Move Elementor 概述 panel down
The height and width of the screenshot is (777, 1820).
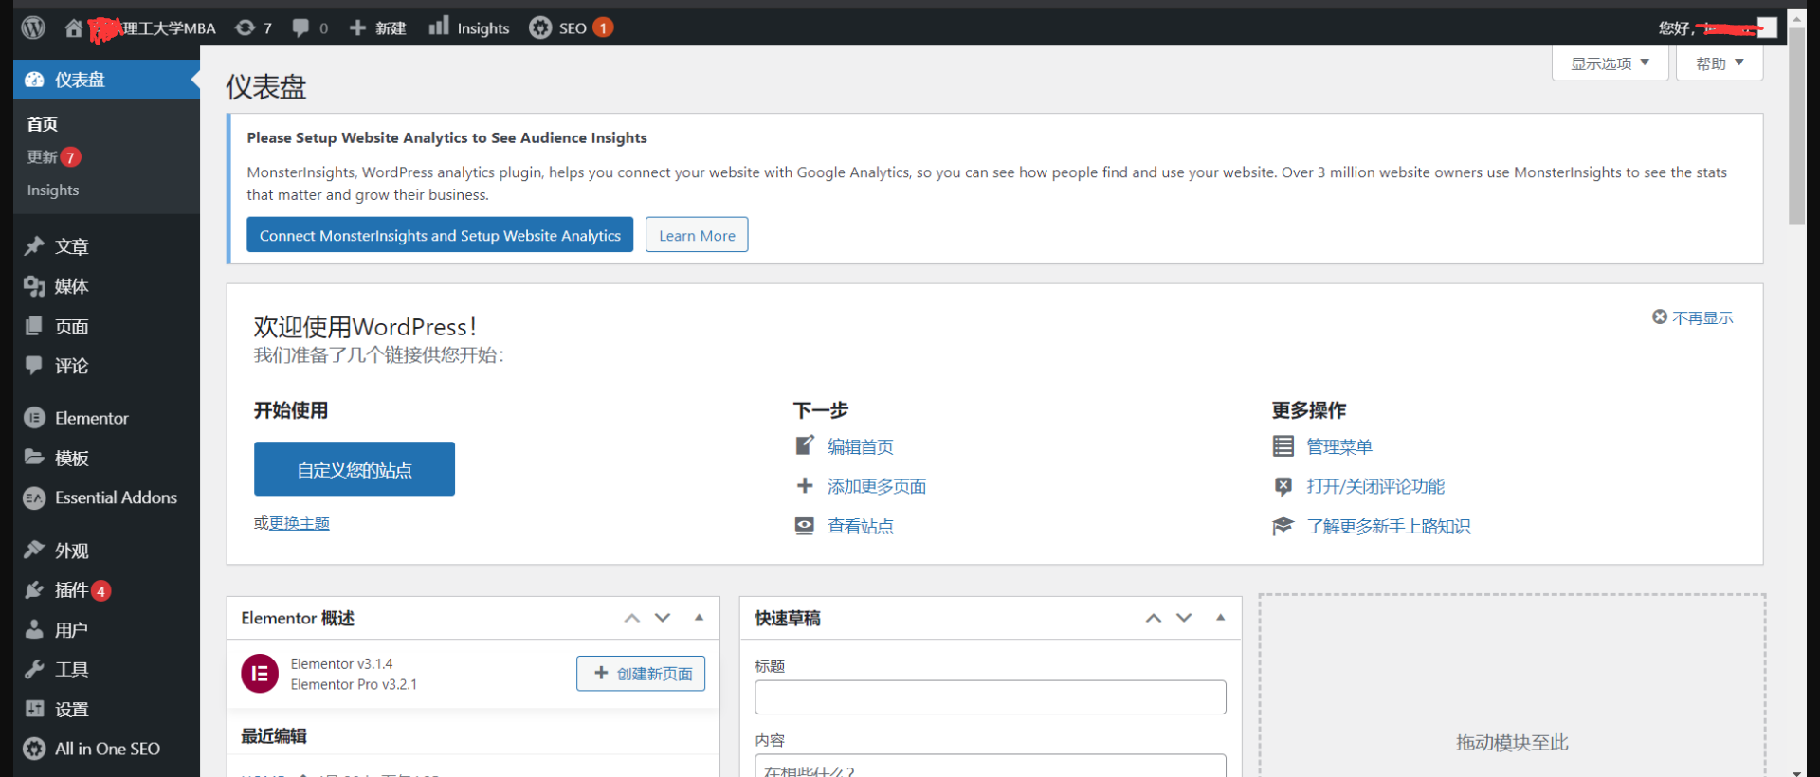coord(663,618)
